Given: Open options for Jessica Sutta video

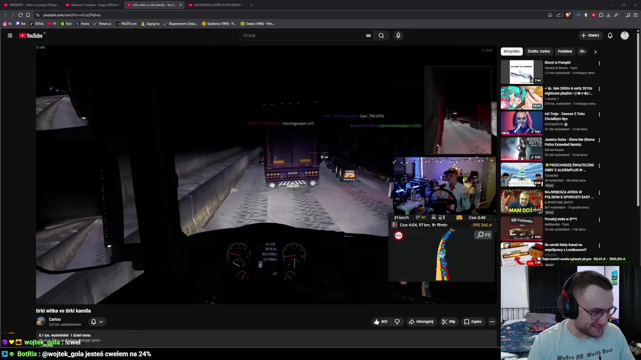Looking at the screenshot, I should coord(599,140).
